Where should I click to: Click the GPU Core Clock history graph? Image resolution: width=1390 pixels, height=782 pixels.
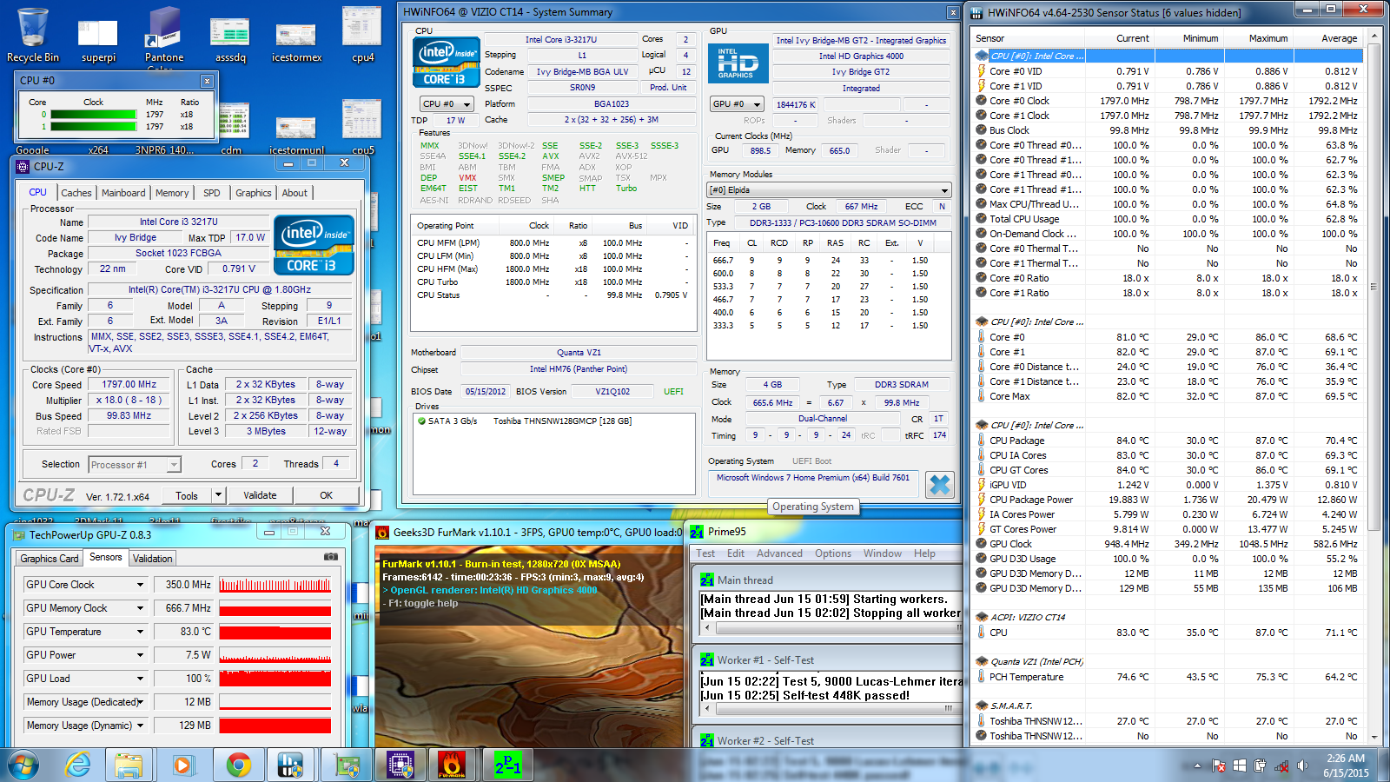click(275, 585)
